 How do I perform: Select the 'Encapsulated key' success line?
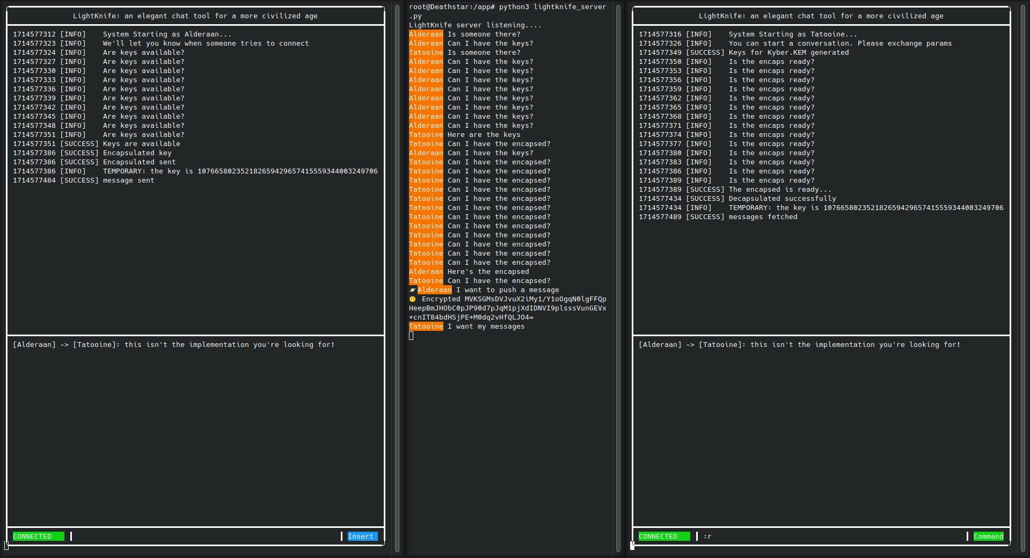pos(92,153)
